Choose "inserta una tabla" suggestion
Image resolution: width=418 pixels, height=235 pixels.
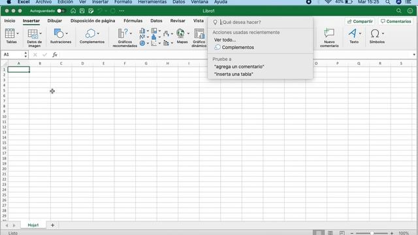tap(234, 74)
